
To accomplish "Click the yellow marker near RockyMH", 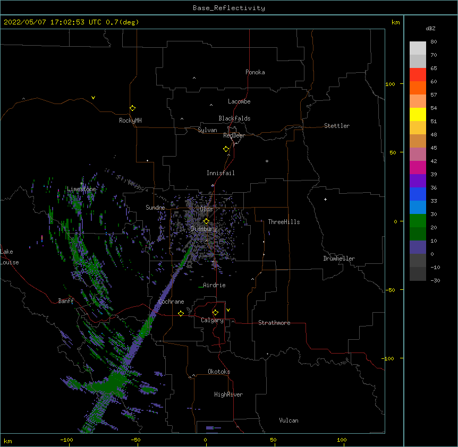I will 132,108.
